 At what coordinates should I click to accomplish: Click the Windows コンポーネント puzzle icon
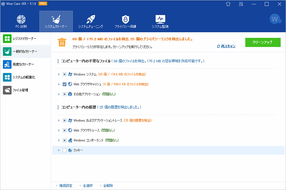click(x=70, y=140)
